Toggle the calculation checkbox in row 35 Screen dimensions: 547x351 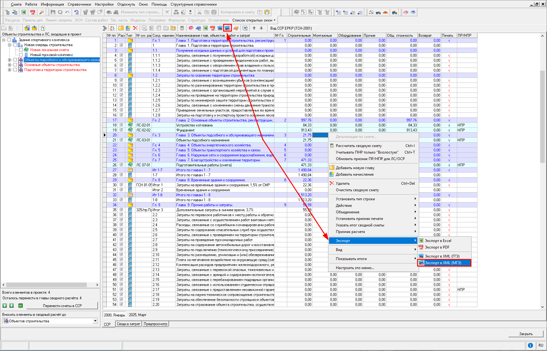(121, 210)
